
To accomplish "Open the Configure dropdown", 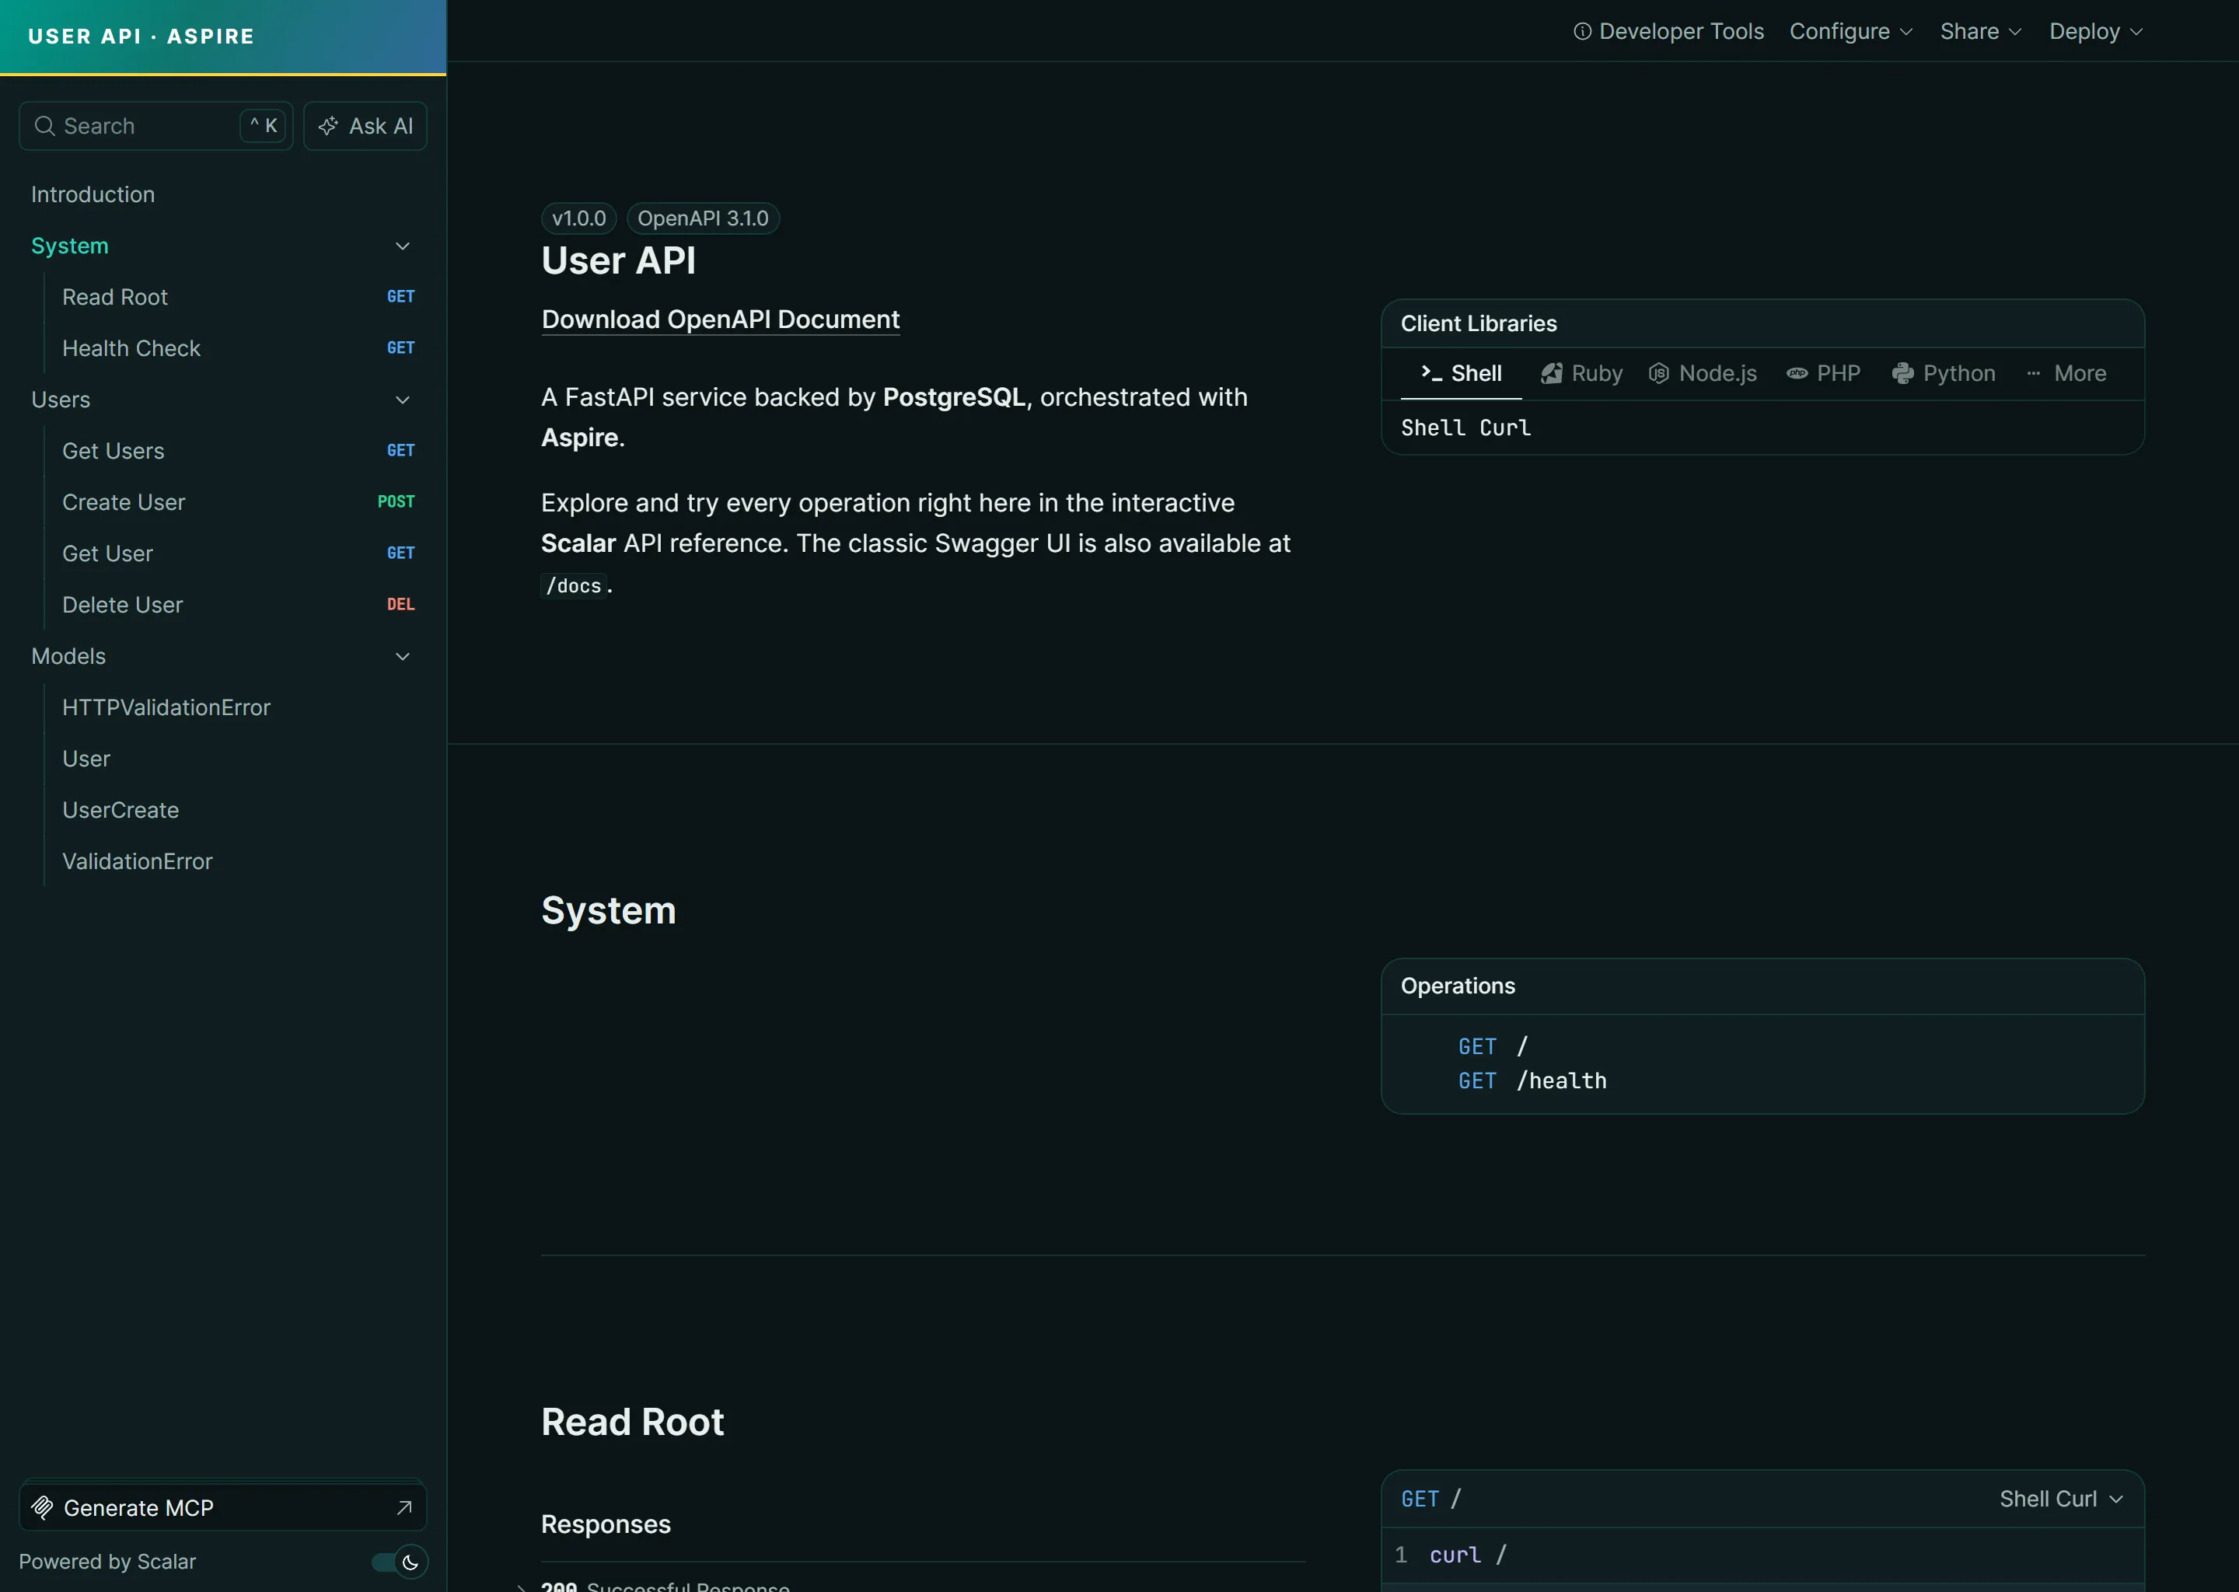I will point(1851,31).
